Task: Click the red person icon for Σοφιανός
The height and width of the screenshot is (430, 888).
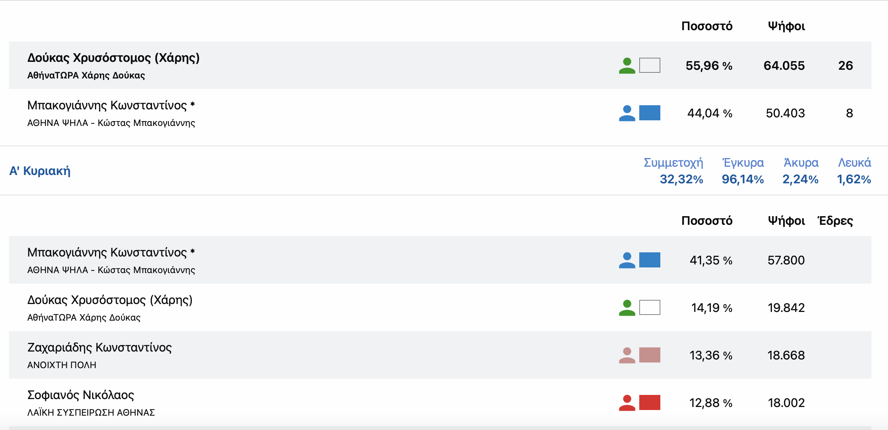Action: pyautogui.click(x=627, y=403)
